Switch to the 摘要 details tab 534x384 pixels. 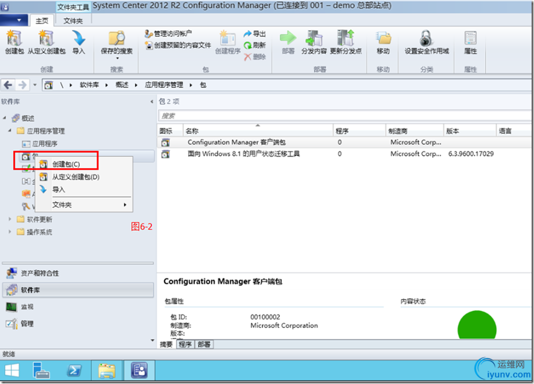click(166, 344)
